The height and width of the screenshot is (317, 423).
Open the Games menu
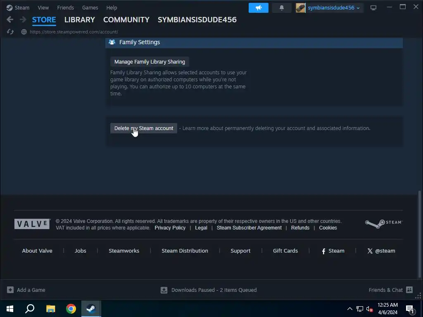coord(90,7)
